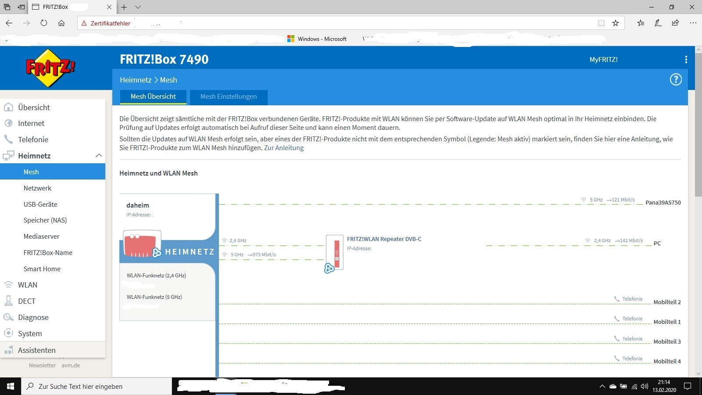This screenshot has width=702, height=395.
Task: Click the Telefonie handset icon in sidebar
Action: 8,140
